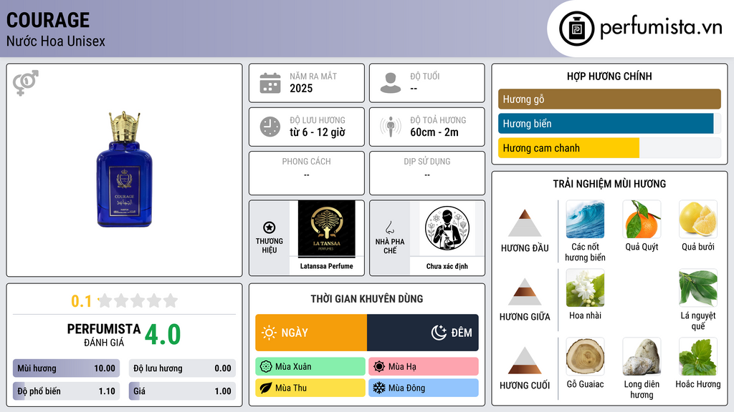Click the person icon beside Độ tuổi
Viewport: 734px width, 412px height.
[x=391, y=83]
